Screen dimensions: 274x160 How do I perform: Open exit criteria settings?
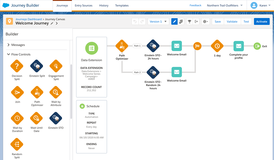pyautogui.click(x=196, y=21)
